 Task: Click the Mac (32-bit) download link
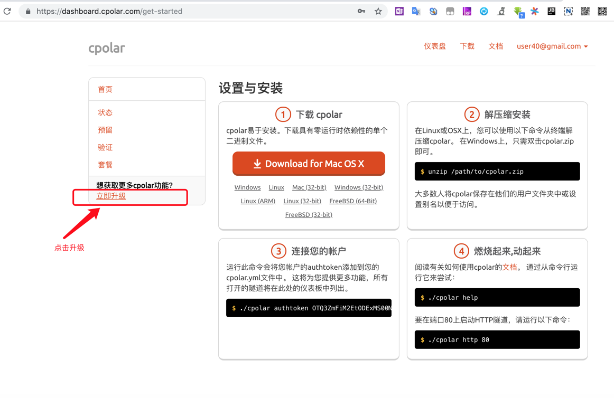[309, 187]
